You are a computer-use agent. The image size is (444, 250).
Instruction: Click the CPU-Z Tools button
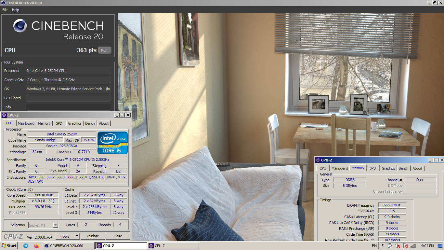point(65,236)
